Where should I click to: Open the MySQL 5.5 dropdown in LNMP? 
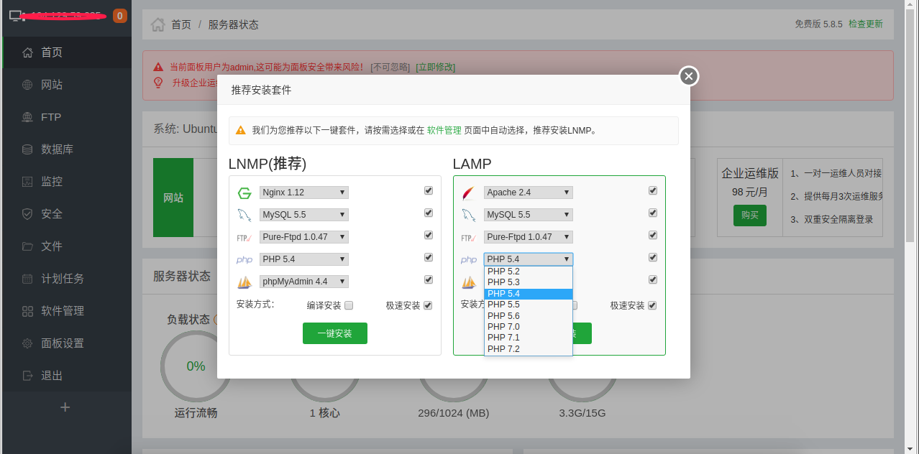[304, 215]
